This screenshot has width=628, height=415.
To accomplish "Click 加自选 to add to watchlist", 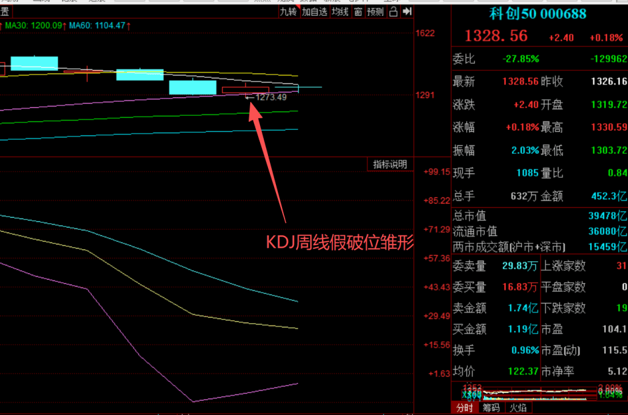I will click(x=315, y=12).
